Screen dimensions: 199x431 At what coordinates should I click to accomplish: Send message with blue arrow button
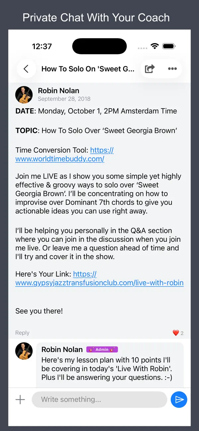click(x=179, y=399)
